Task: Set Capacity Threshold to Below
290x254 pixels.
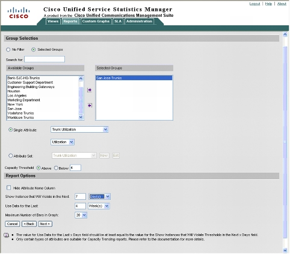Action: coord(56,168)
